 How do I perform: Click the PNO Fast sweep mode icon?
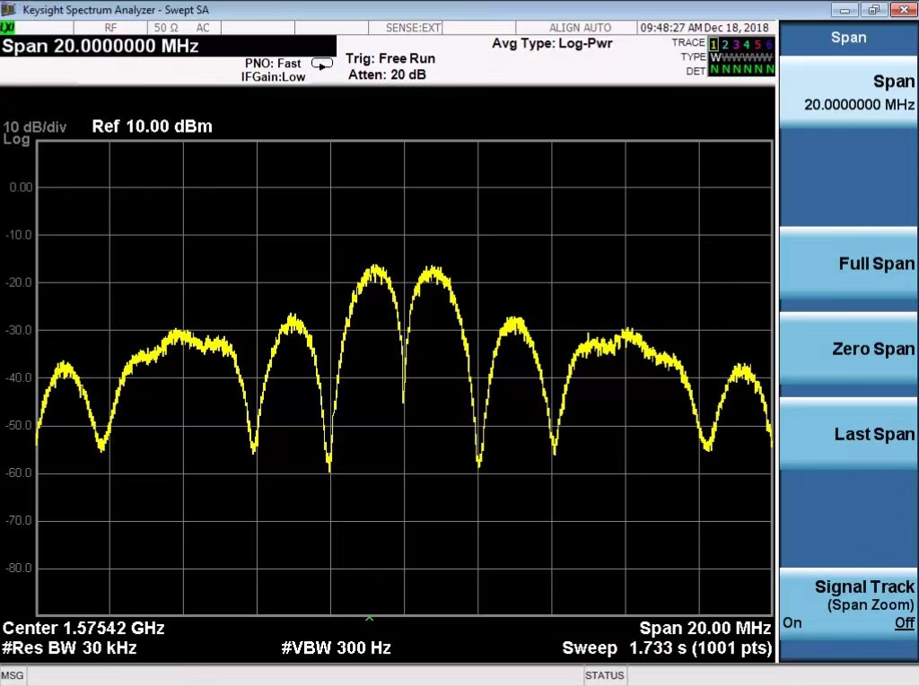point(321,64)
